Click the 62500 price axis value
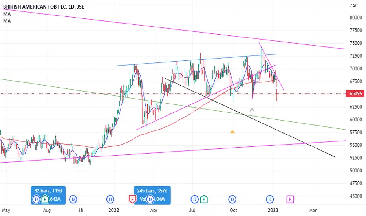Image resolution: width=366 pixels, height=216 pixels. (x=356, y=107)
